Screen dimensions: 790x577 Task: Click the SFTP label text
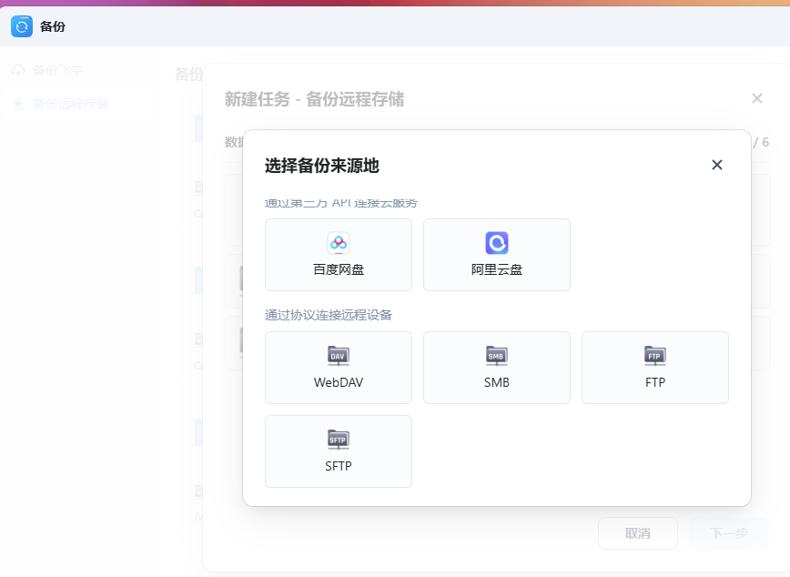pos(339,466)
